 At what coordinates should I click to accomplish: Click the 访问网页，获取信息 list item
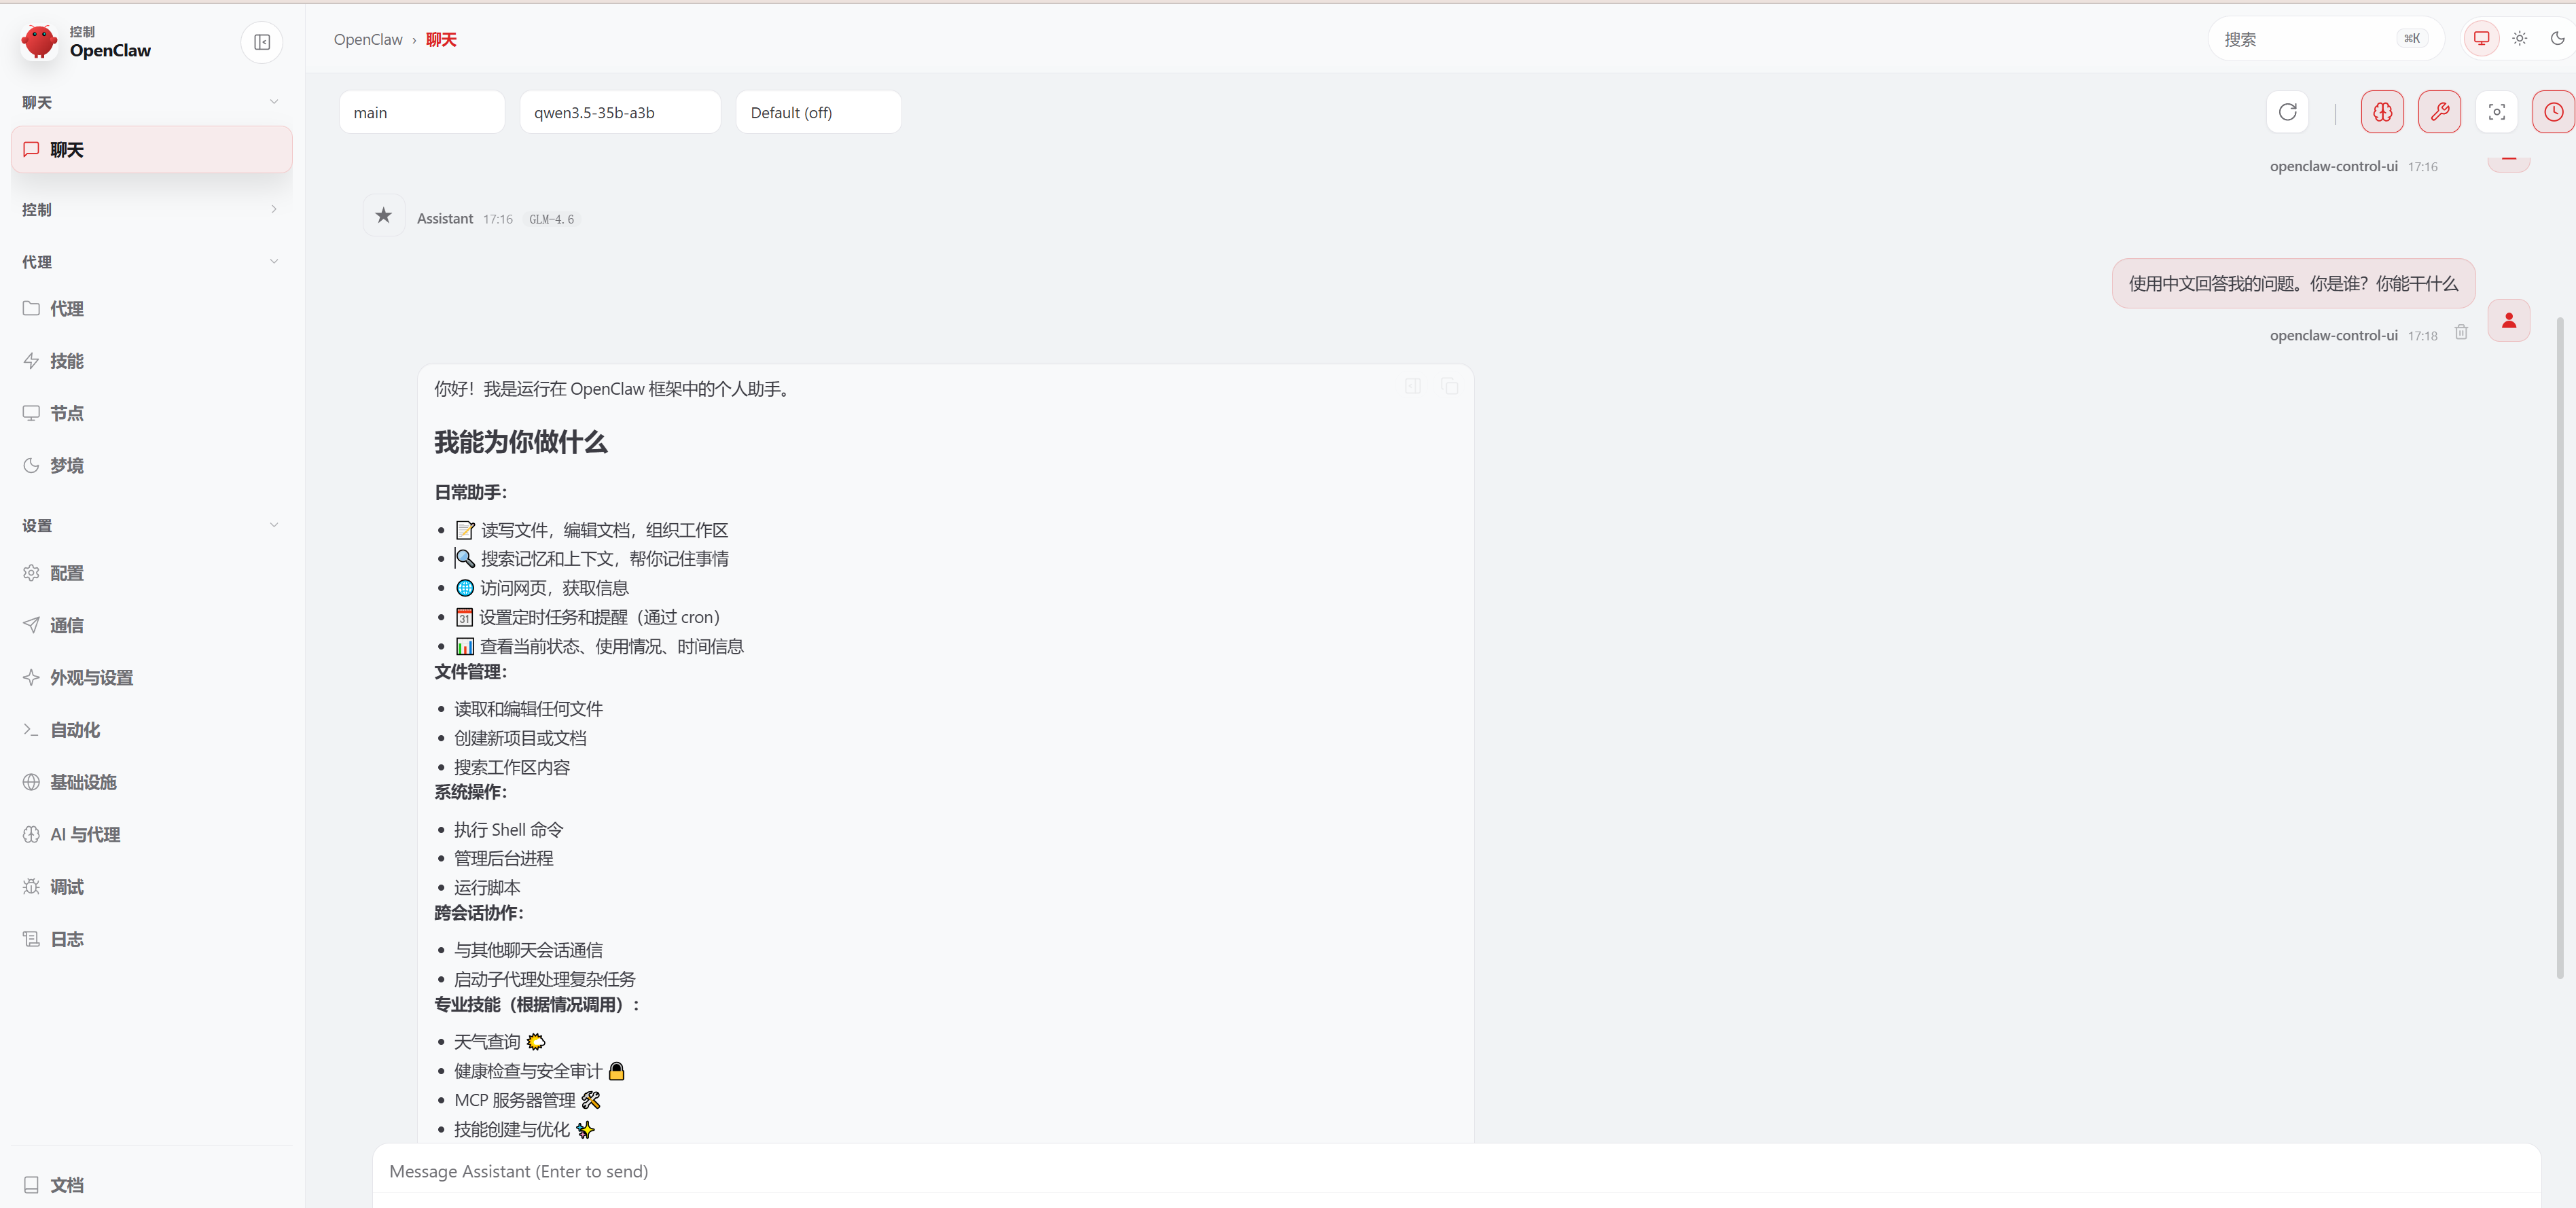[x=542, y=588]
